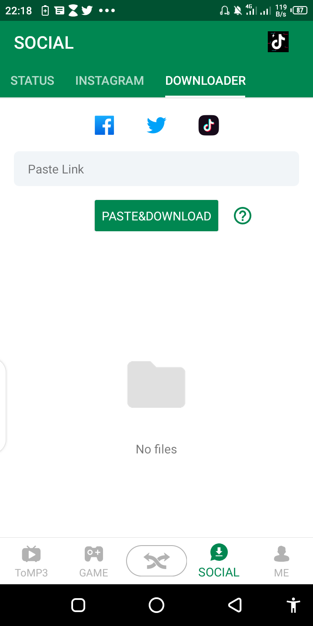Go to the ToMP3 section

(31, 562)
